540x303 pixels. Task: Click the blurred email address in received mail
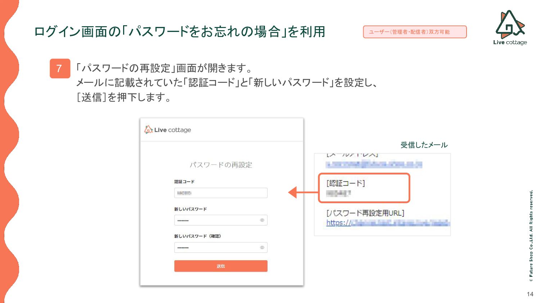[374, 164]
